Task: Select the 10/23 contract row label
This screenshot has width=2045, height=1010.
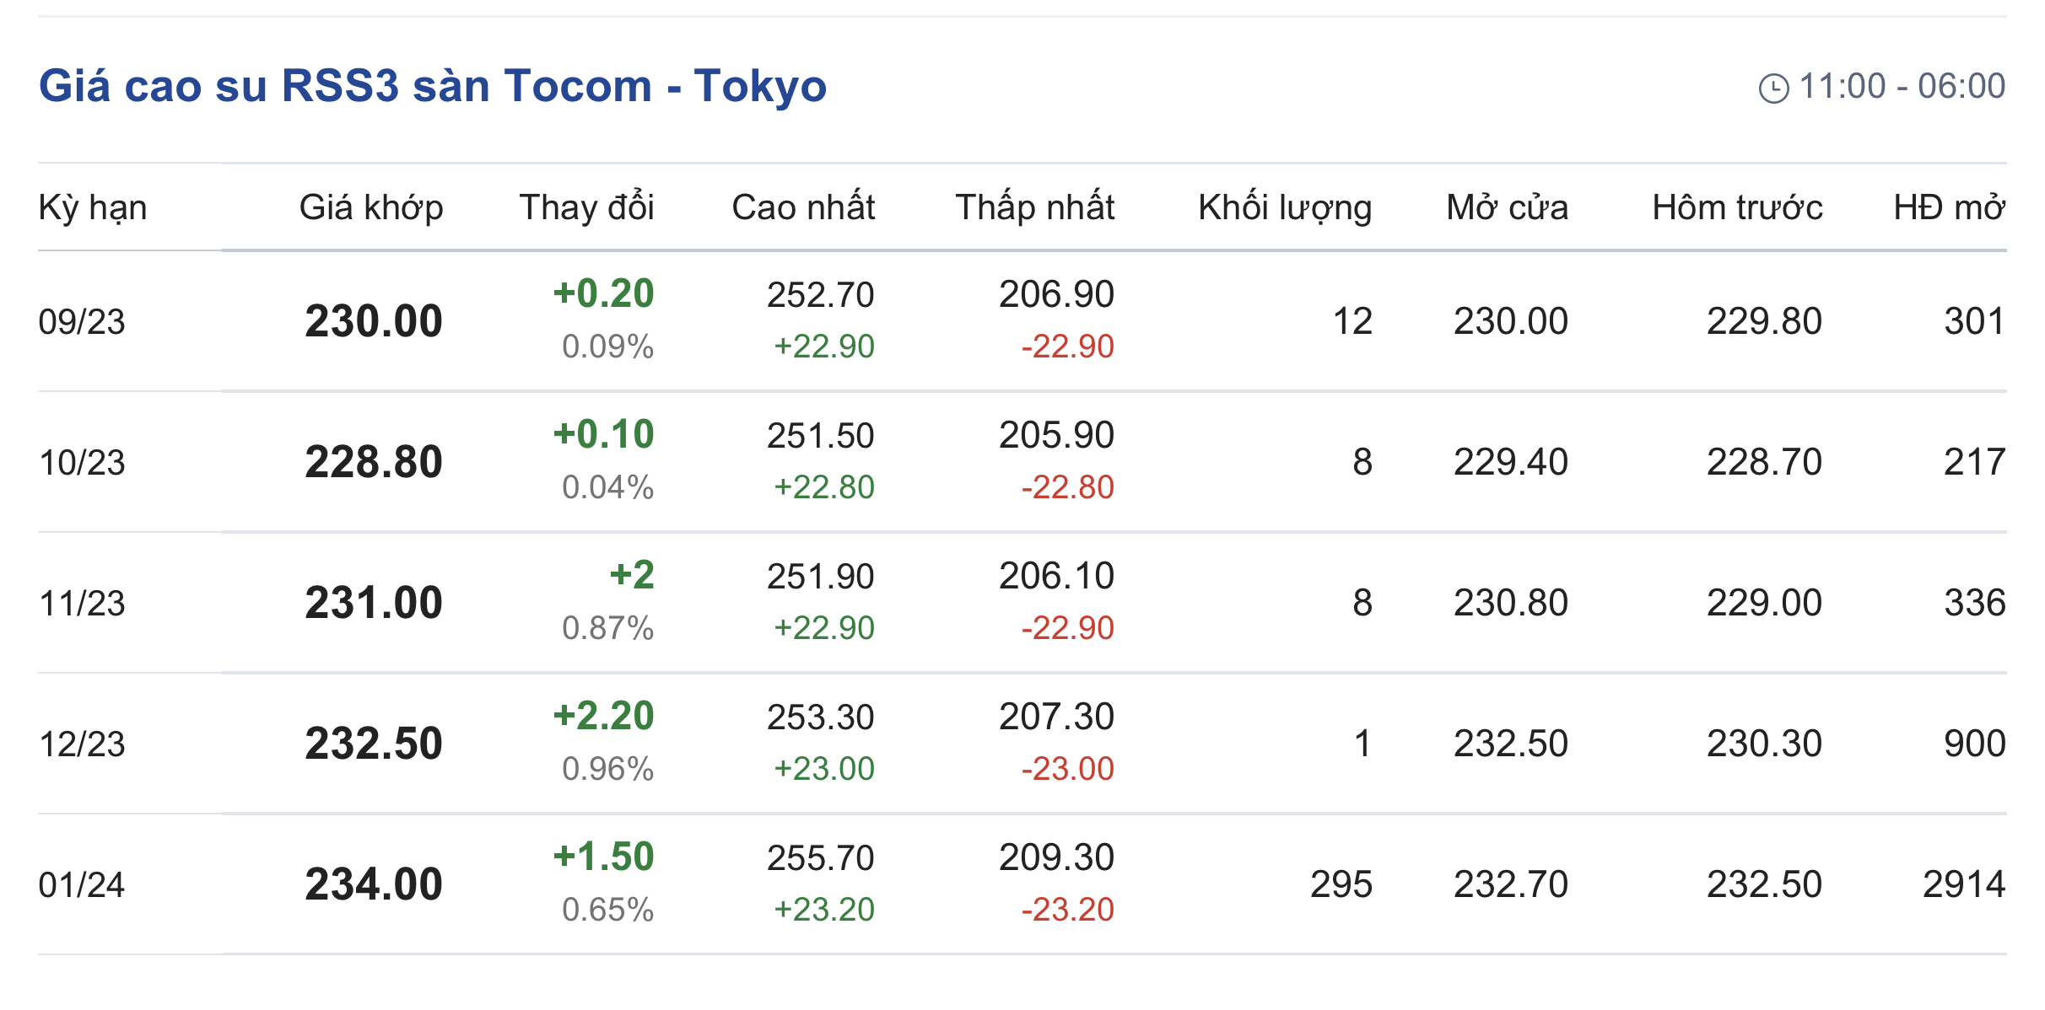Action: pos(82,463)
